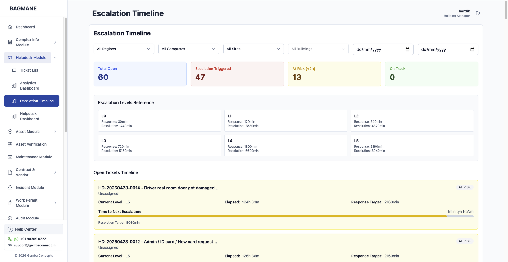Expand the Complex Info Module chevron

pos(55,42)
